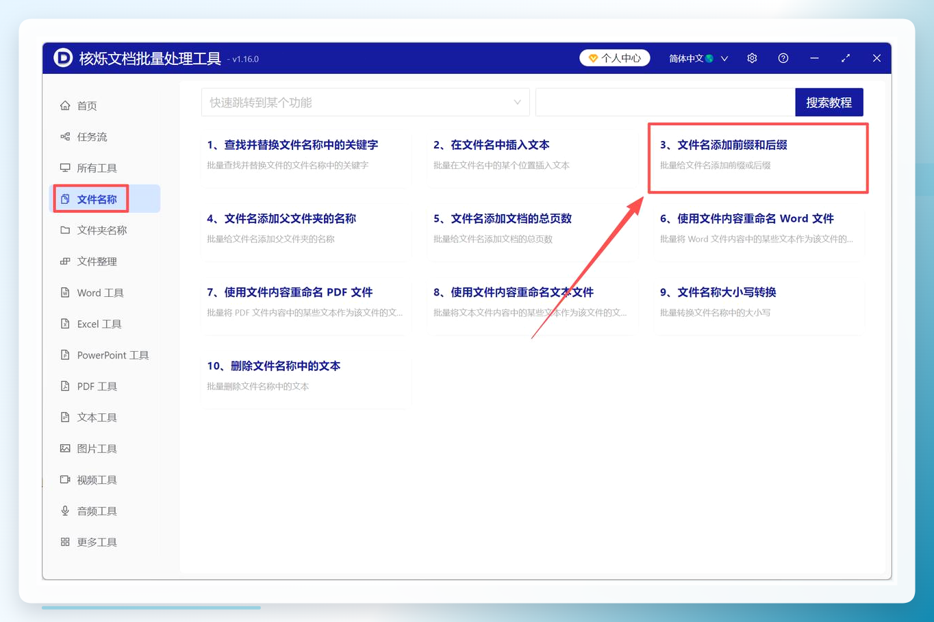Image resolution: width=934 pixels, height=622 pixels.
Task: Click the home icon beside 首页
Action: [65, 105]
